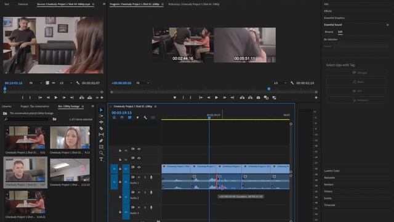Go to In point in Program monitor

pos(201,97)
